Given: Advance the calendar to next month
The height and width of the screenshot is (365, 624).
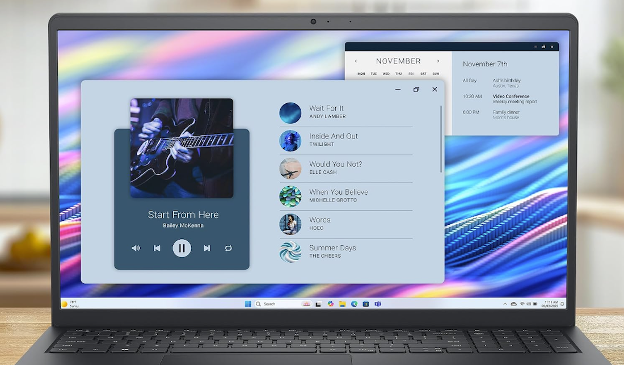Looking at the screenshot, I should (x=438, y=61).
